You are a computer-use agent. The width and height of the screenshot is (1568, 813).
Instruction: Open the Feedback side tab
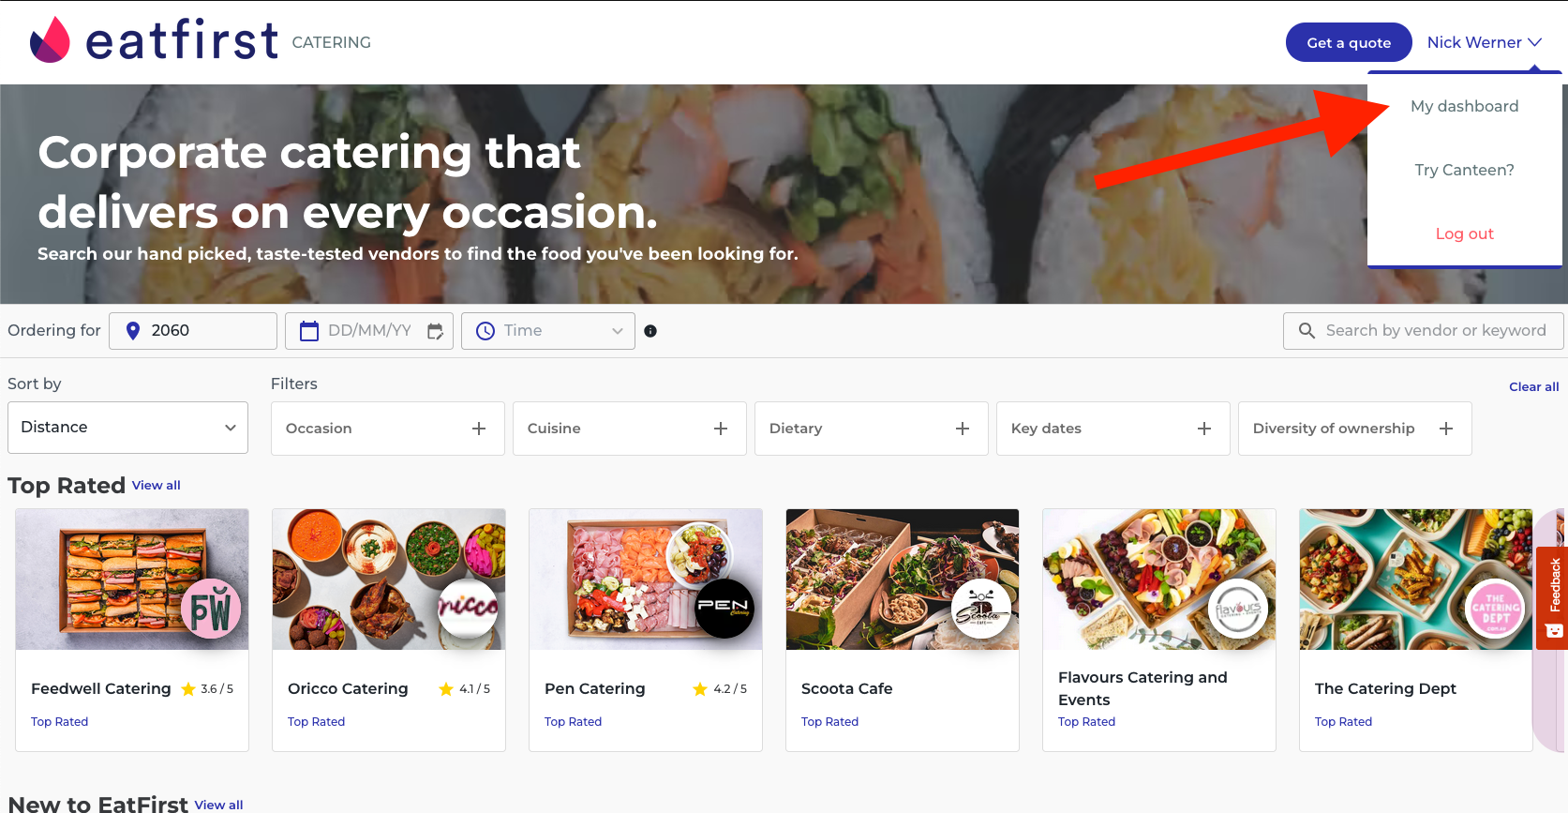(1552, 598)
